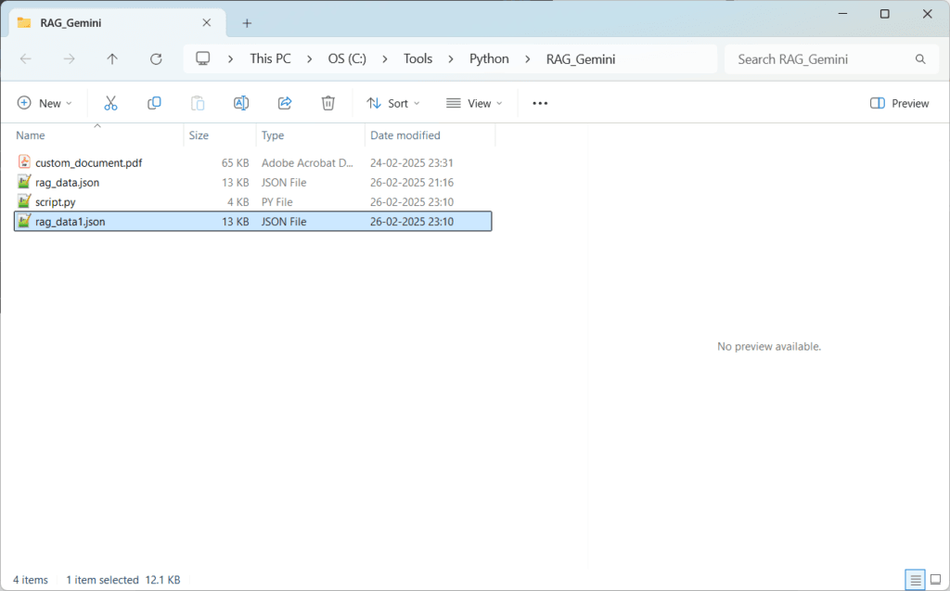Select the RAG_Gemini tab
This screenshot has width=950, height=591.
click(x=118, y=23)
